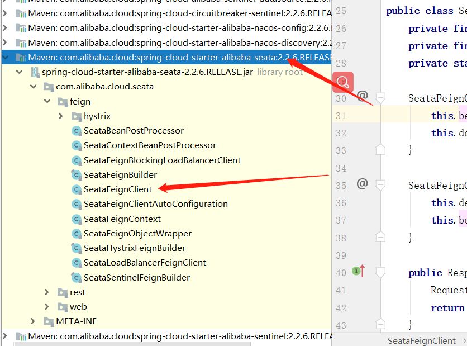Image resolution: width=467 pixels, height=346 pixels.
Task: Click the seata jar archive icon
Action: click(x=35, y=73)
